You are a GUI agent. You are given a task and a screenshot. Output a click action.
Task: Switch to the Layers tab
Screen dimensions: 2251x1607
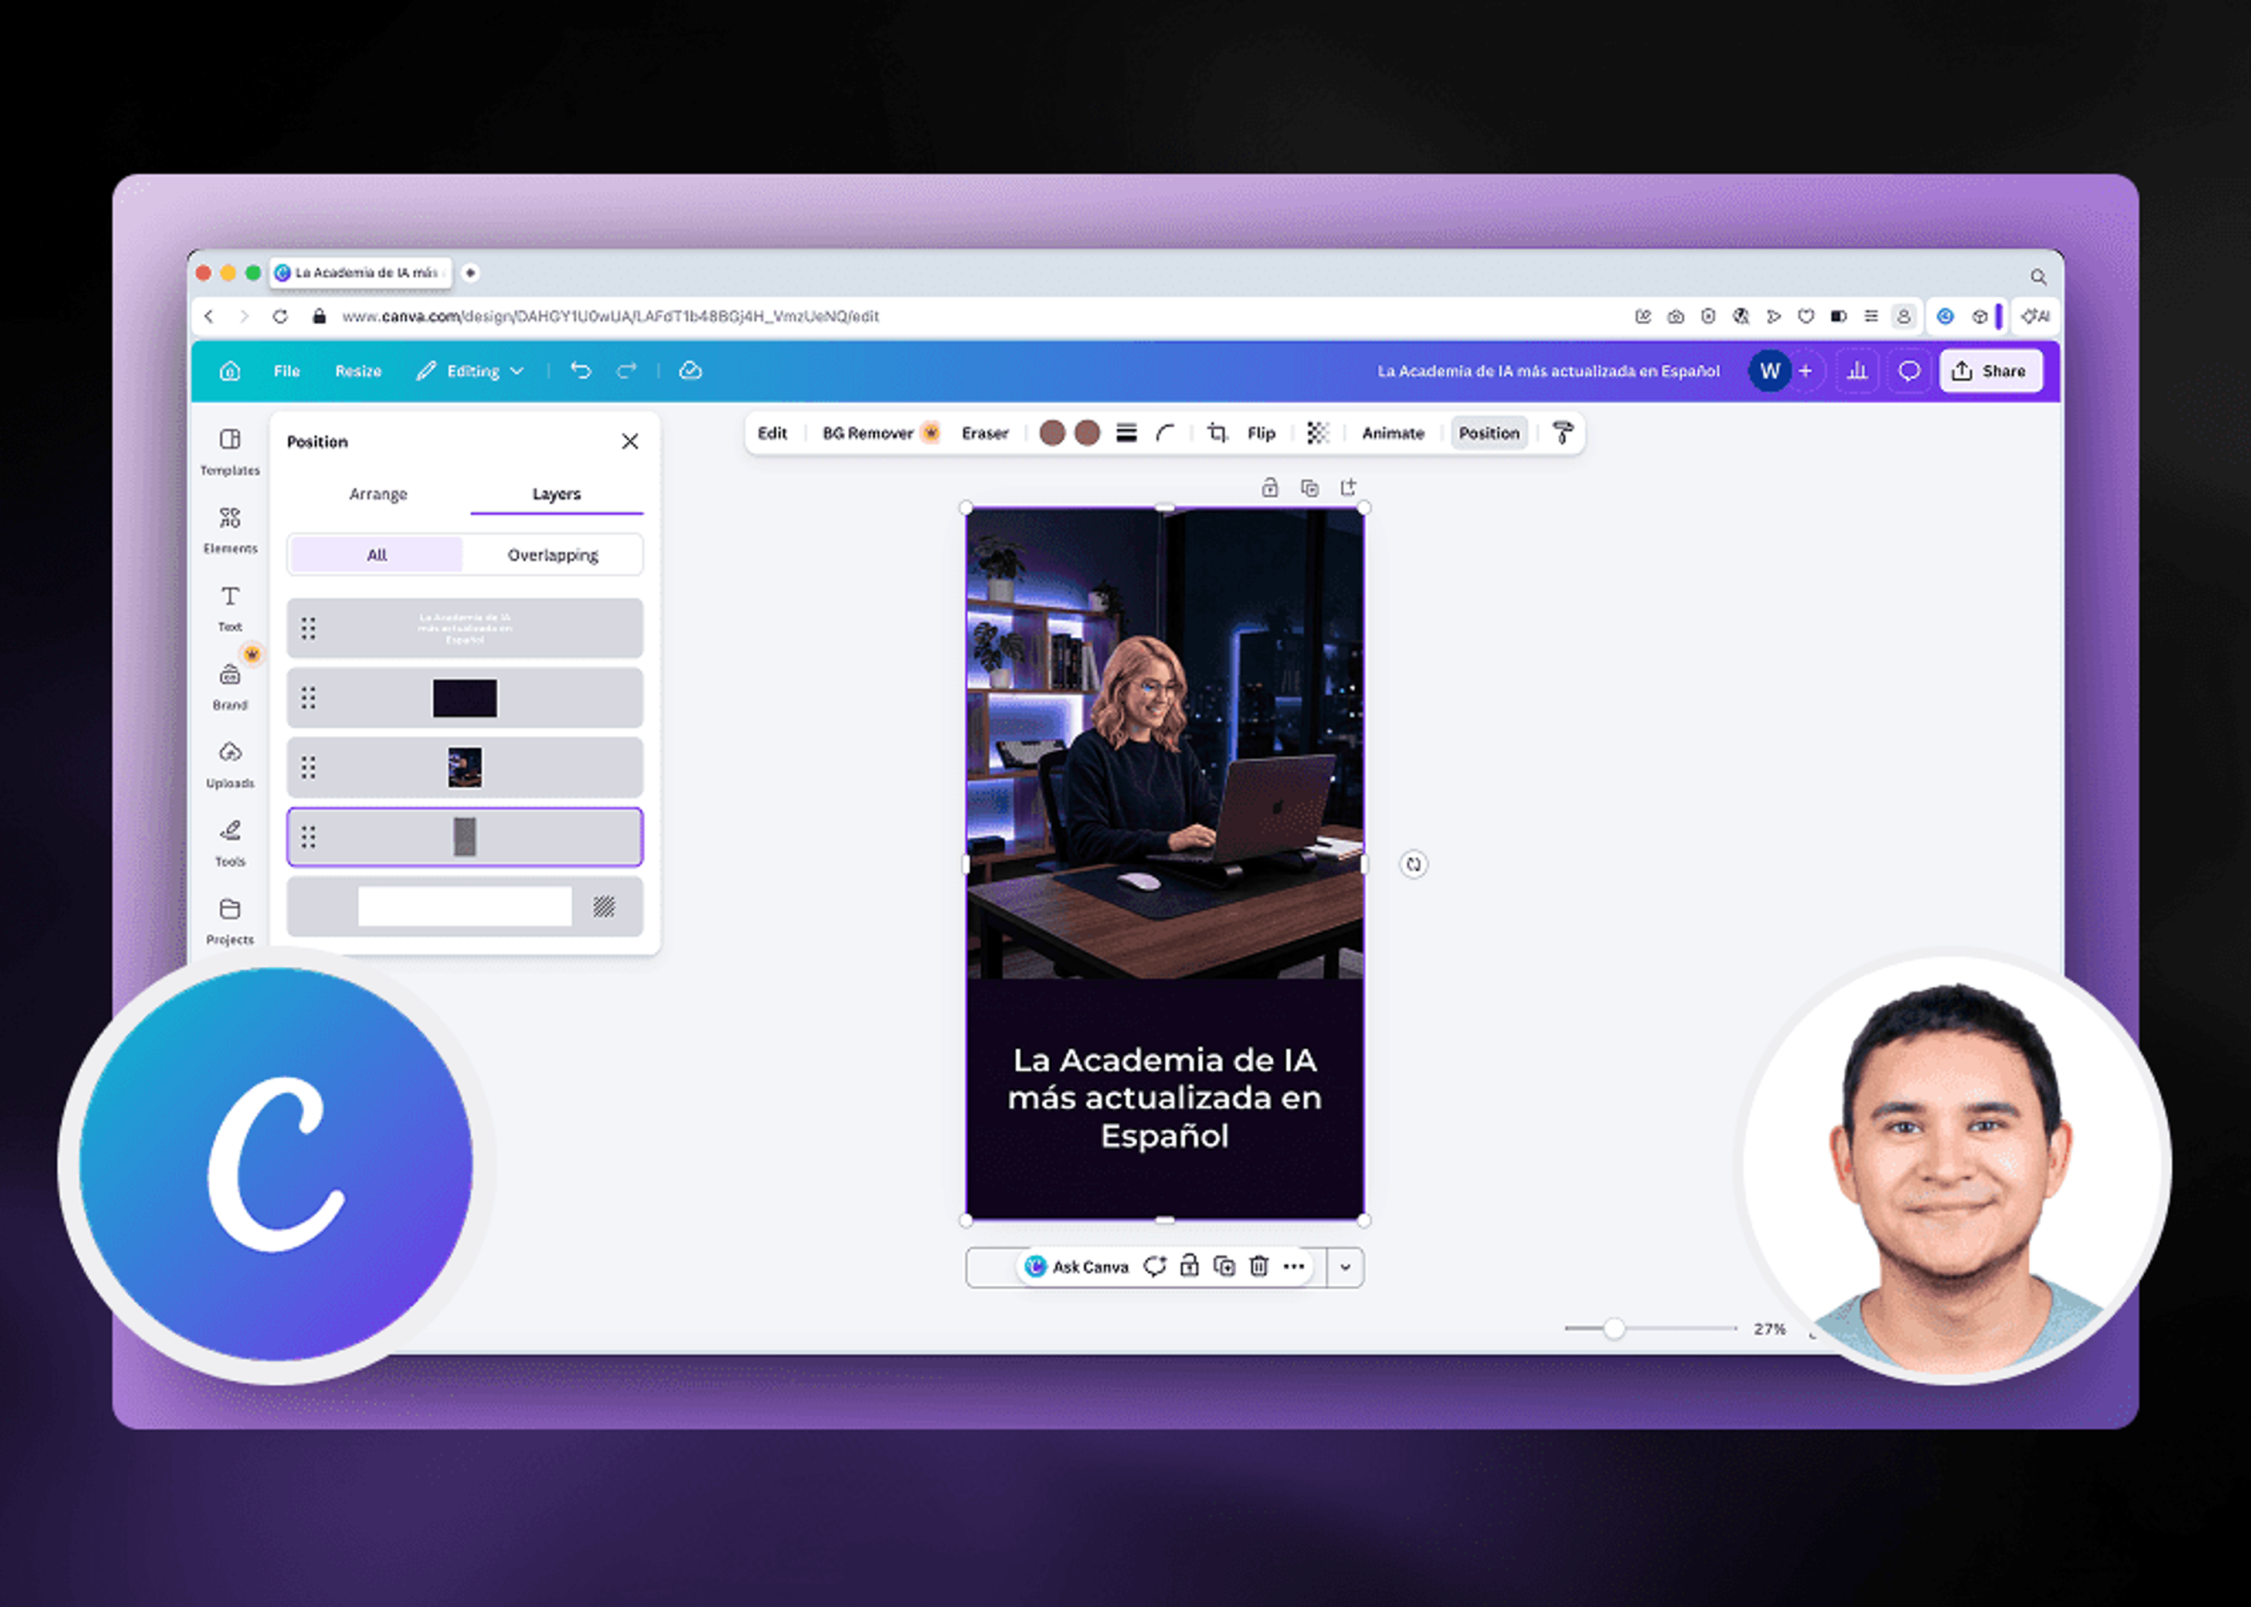[556, 494]
